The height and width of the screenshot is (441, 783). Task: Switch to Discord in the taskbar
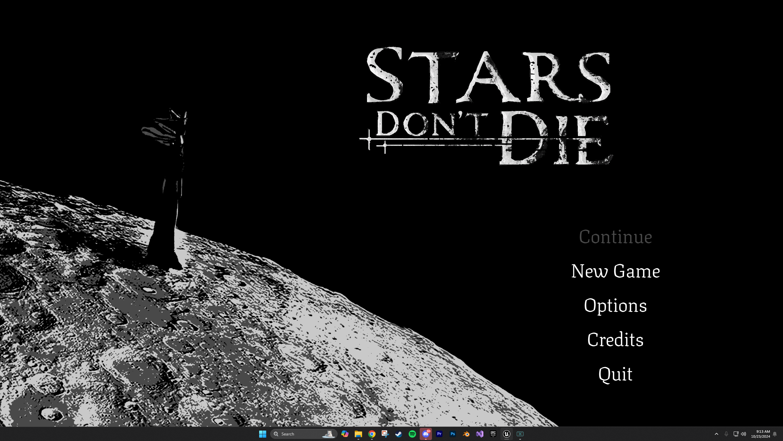click(x=426, y=434)
